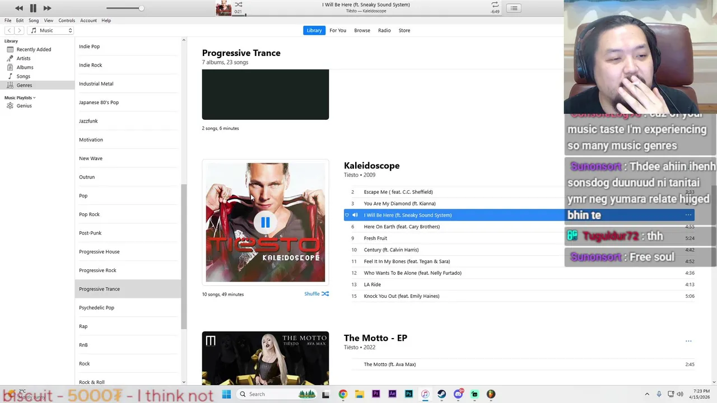Toggle shuffle icon in the now-playing display
This screenshot has height=403, width=717.
tap(239, 4)
